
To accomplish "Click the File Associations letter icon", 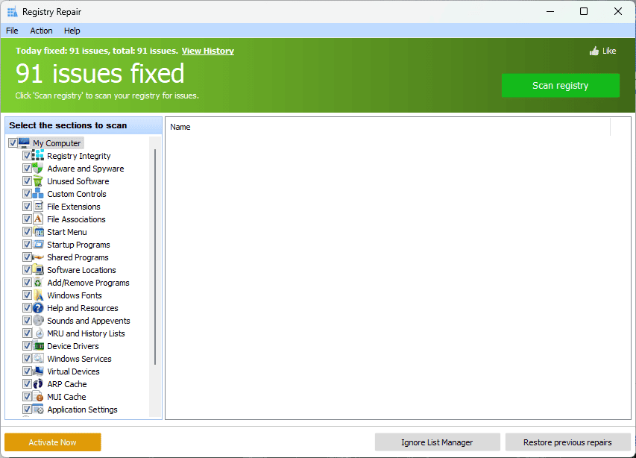I will [x=38, y=219].
